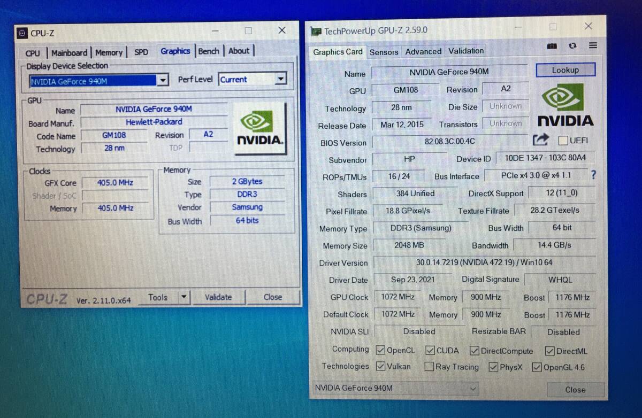This screenshot has width=642, height=418.
Task: Click the Lookup button in GPU-Z
Action: point(565,70)
